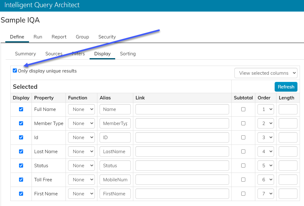Open Function dropdown for Last Name row

point(81,152)
